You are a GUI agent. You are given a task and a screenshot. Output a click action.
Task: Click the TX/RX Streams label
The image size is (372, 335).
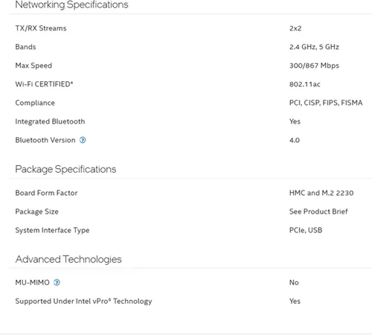[x=41, y=28]
